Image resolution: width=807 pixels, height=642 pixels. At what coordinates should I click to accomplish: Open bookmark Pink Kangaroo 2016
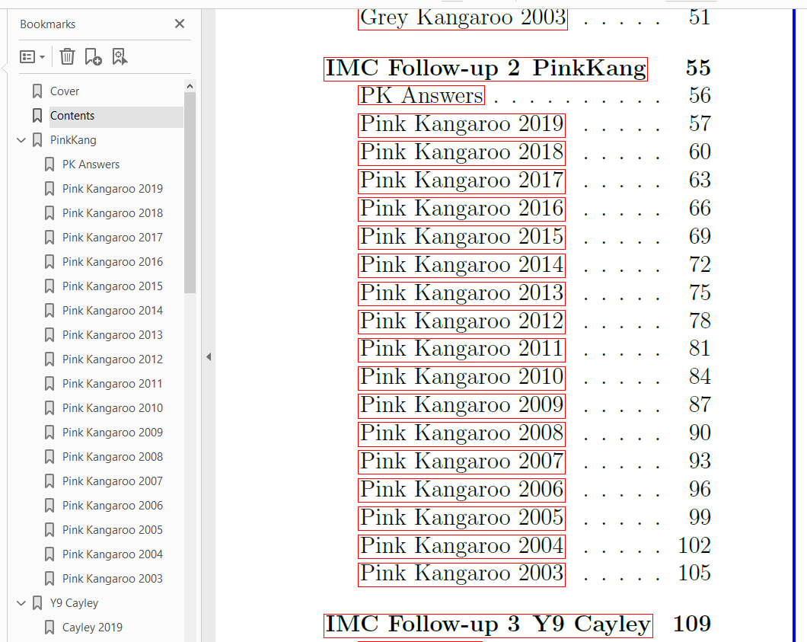(113, 262)
